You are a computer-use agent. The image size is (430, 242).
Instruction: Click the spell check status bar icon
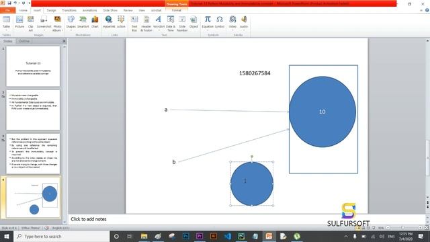(46, 228)
